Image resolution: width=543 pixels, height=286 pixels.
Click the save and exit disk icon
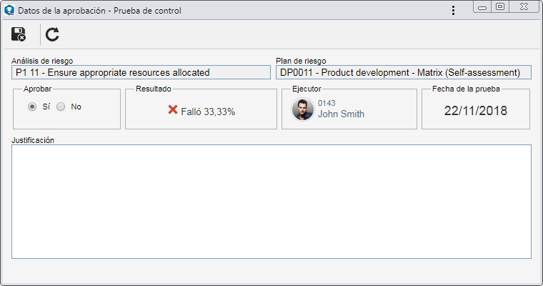click(19, 34)
